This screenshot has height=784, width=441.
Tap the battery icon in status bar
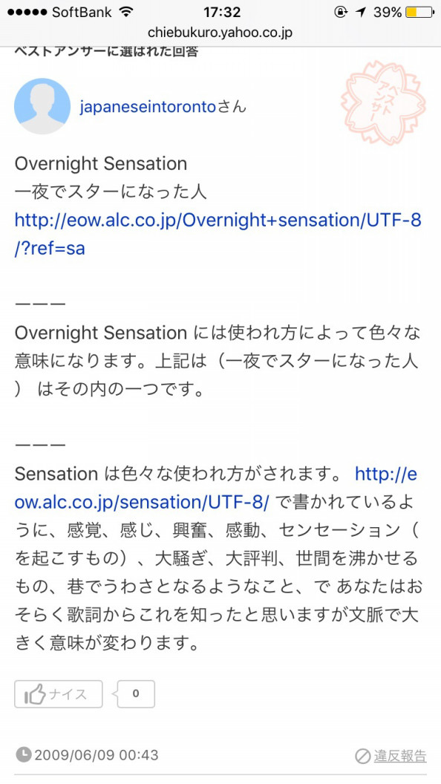point(419,12)
